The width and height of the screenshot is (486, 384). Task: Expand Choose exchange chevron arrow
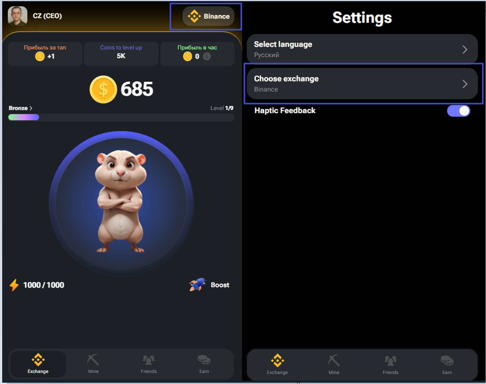(x=465, y=84)
